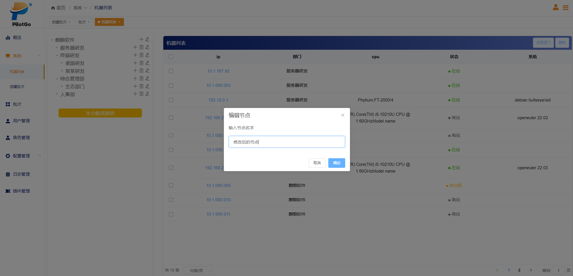
Task: Open 用户管理 in the sidebar
Action: tap(21, 121)
